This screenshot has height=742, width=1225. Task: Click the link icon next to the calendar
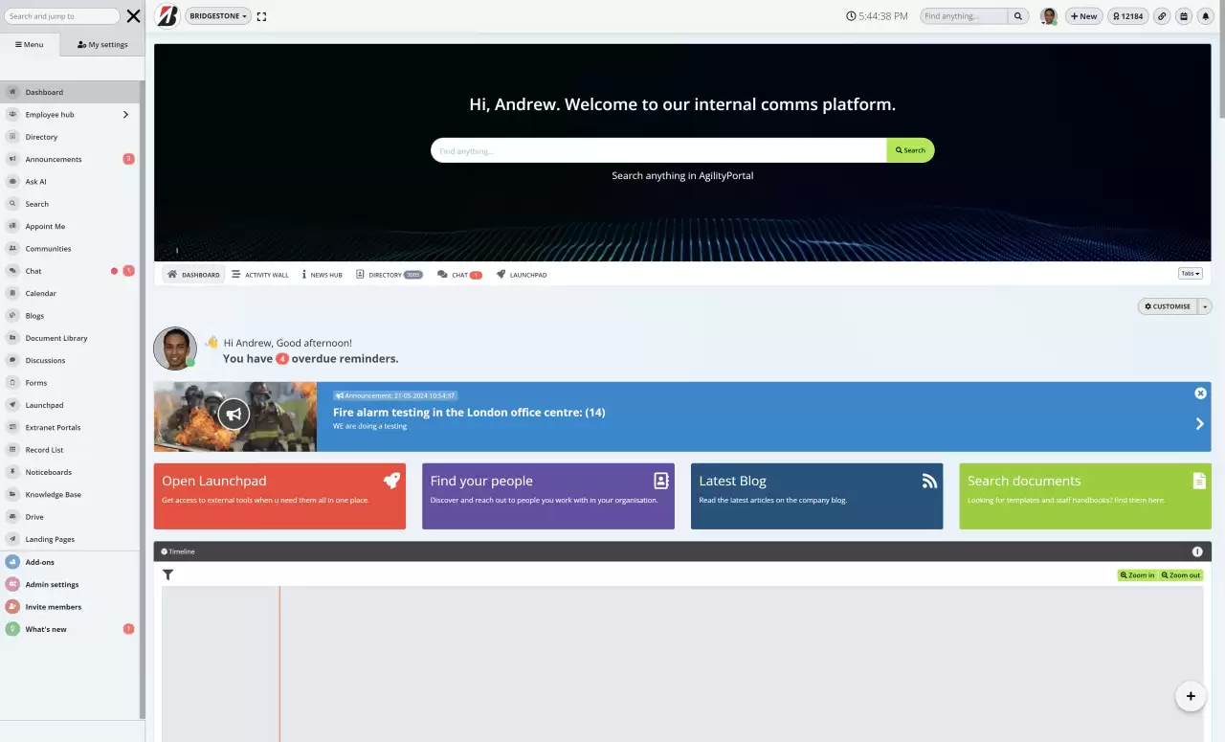pyautogui.click(x=1162, y=15)
